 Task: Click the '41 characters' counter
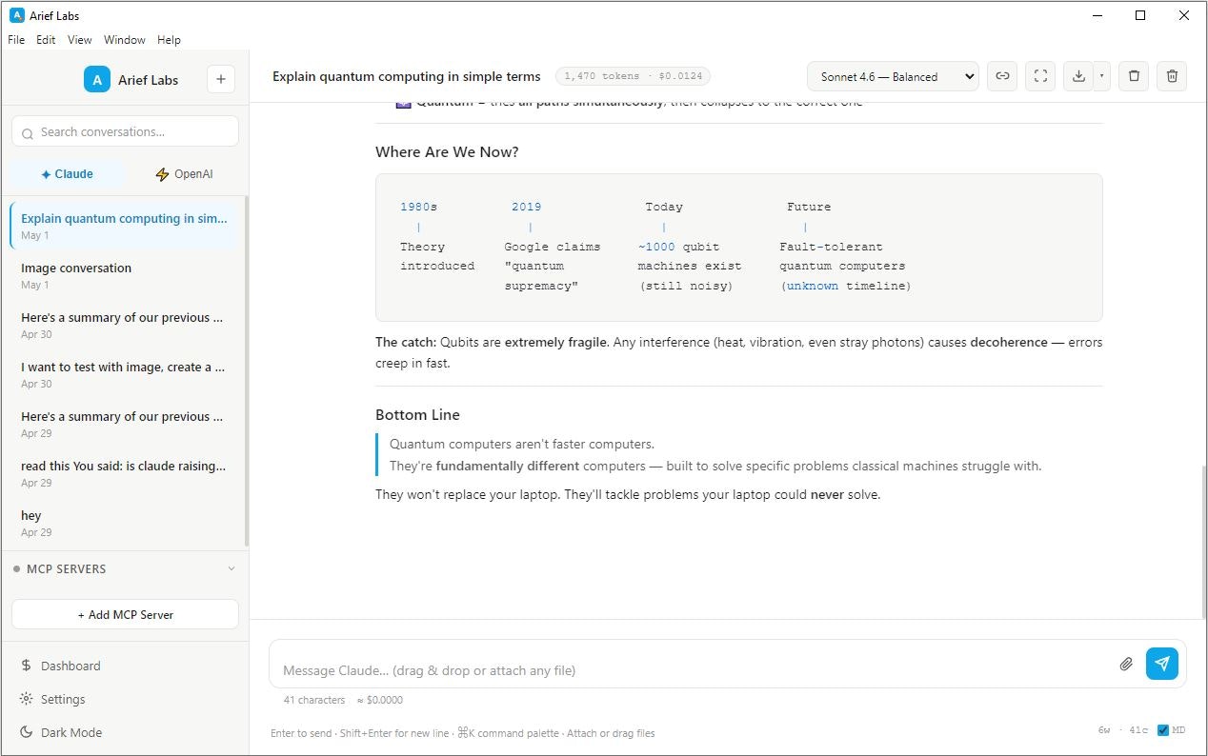tap(314, 700)
